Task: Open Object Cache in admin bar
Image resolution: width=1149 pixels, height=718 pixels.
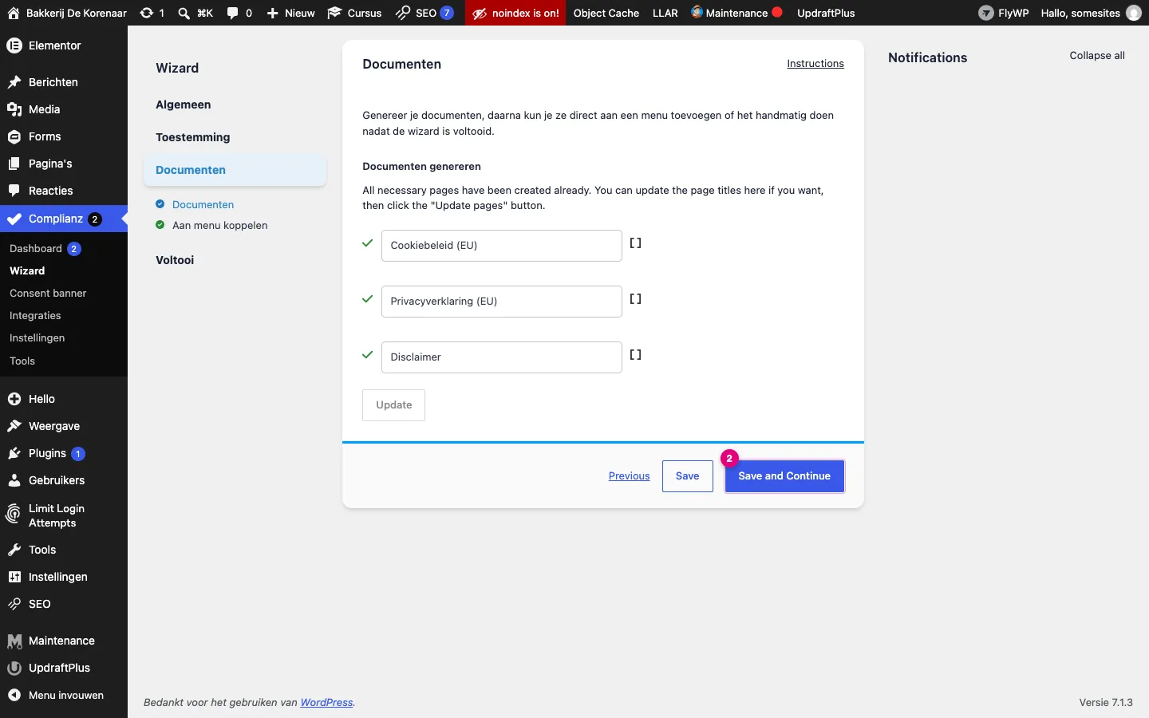Action: click(x=606, y=13)
